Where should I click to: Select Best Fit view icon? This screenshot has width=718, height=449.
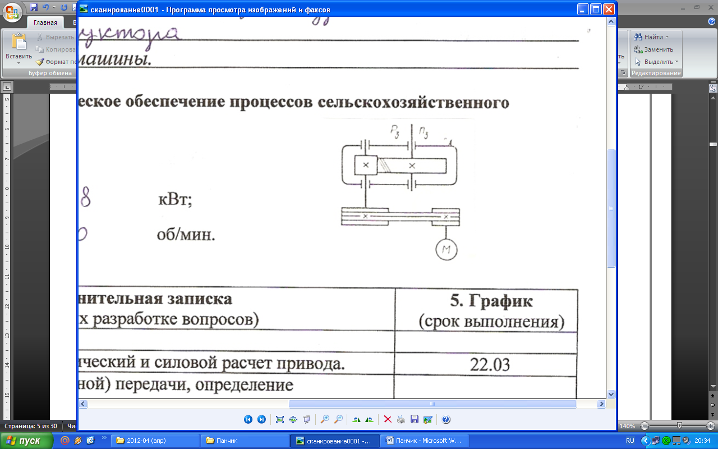(280, 419)
